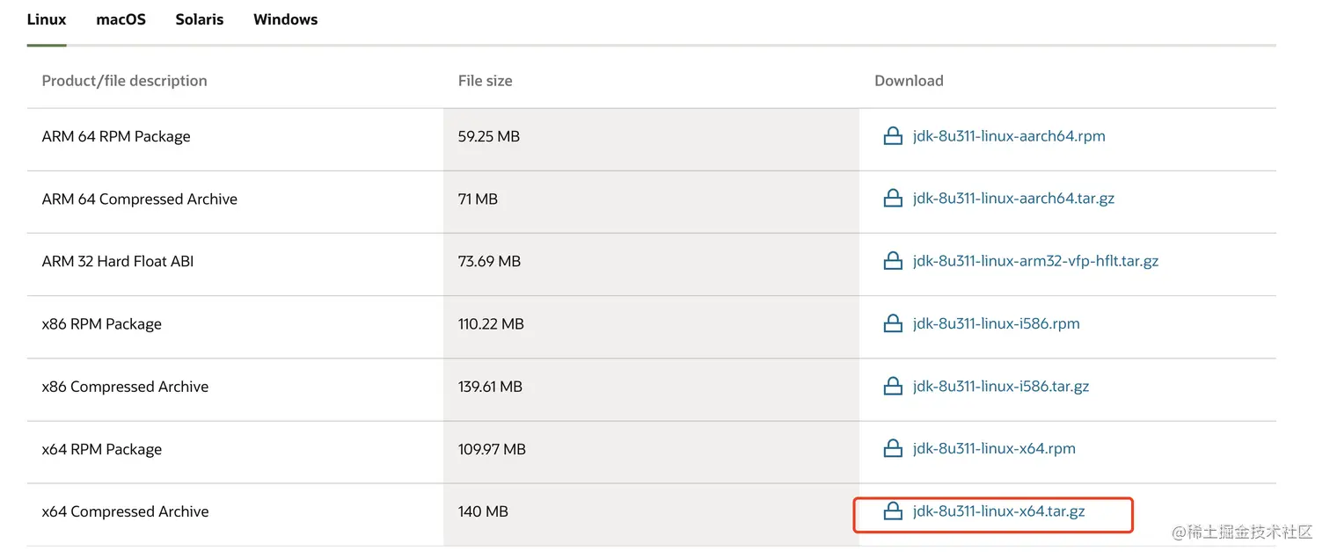Select the 'ARM 32 Hard Float ABI' description
Image resolution: width=1330 pixels, height=558 pixels.
point(118,261)
